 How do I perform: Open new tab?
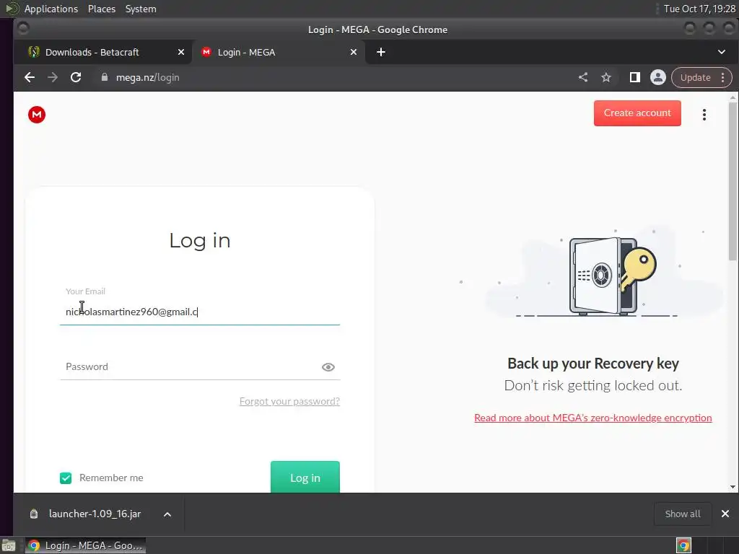coord(381,52)
